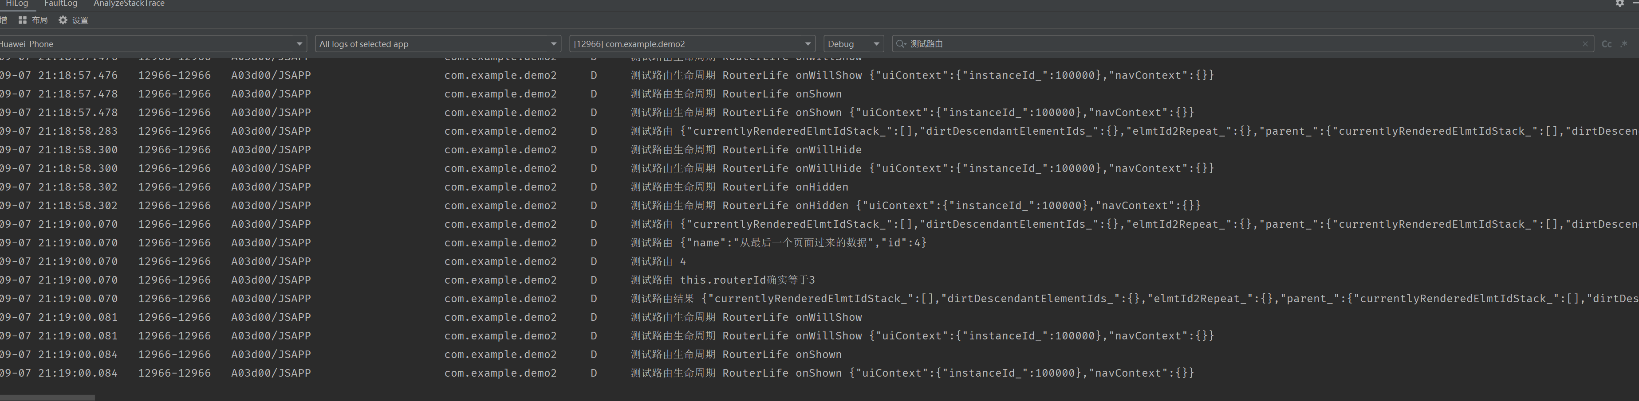Open the 设置 settings button in toolbar

[73, 20]
